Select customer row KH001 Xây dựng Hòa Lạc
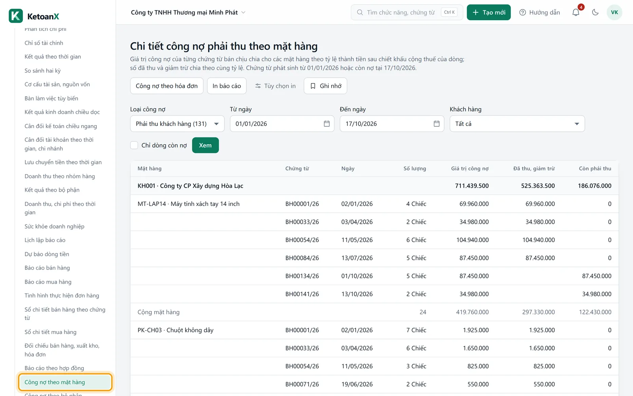 tap(374, 186)
